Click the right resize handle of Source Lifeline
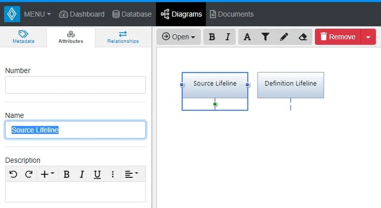This screenshot has height=208, width=381. [x=247, y=85]
